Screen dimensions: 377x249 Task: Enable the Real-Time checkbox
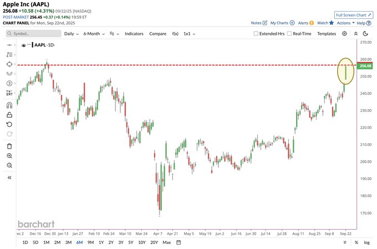pyautogui.click(x=289, y=34)
